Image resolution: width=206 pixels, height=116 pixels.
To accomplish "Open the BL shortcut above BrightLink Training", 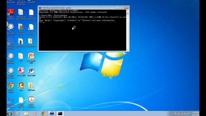I will (x=11, y=29).
